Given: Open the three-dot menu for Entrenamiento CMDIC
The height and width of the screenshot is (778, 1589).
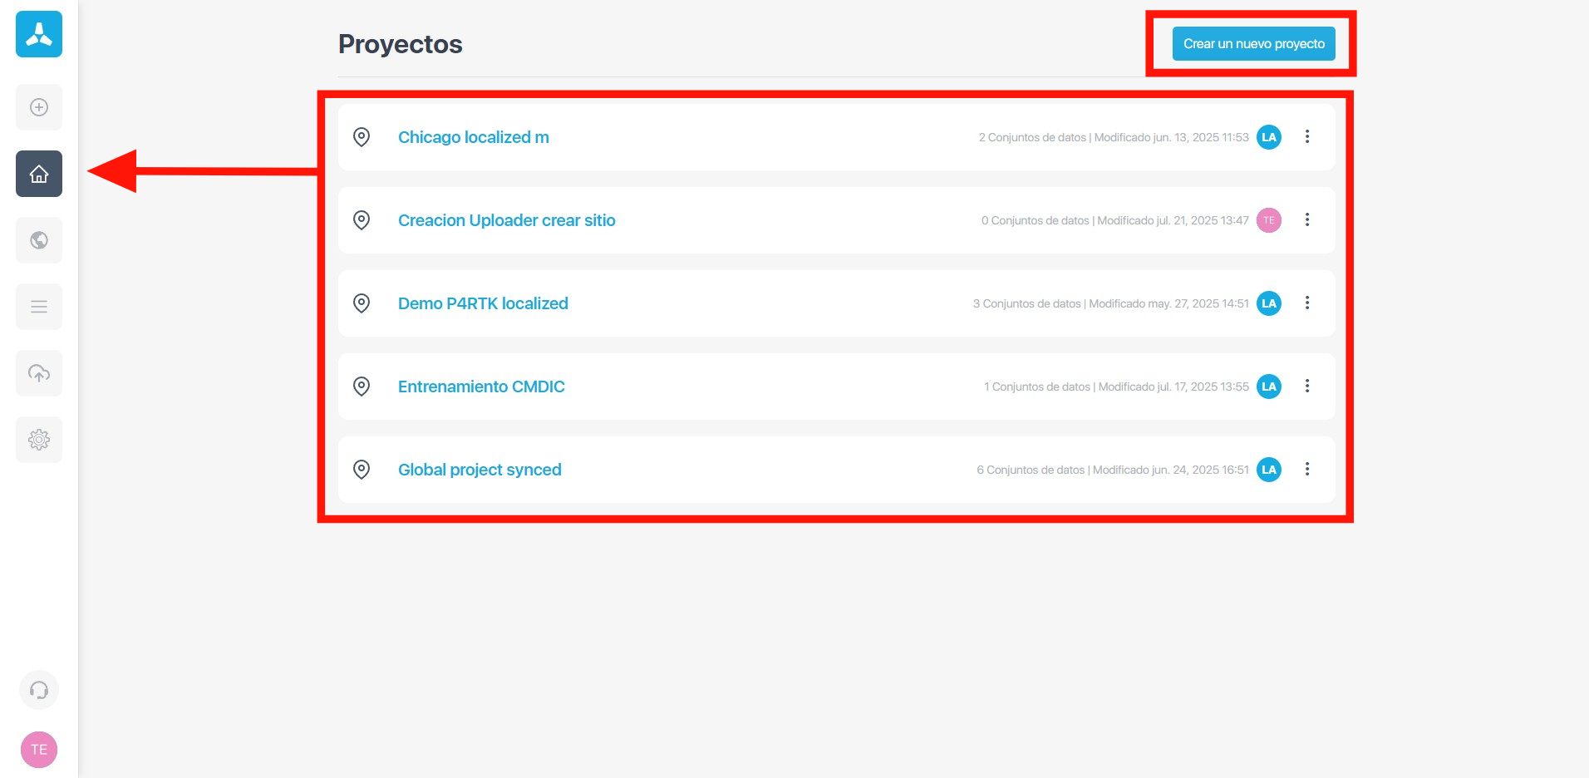Looking at the screenshot, I should click(x=1307, y=386).
